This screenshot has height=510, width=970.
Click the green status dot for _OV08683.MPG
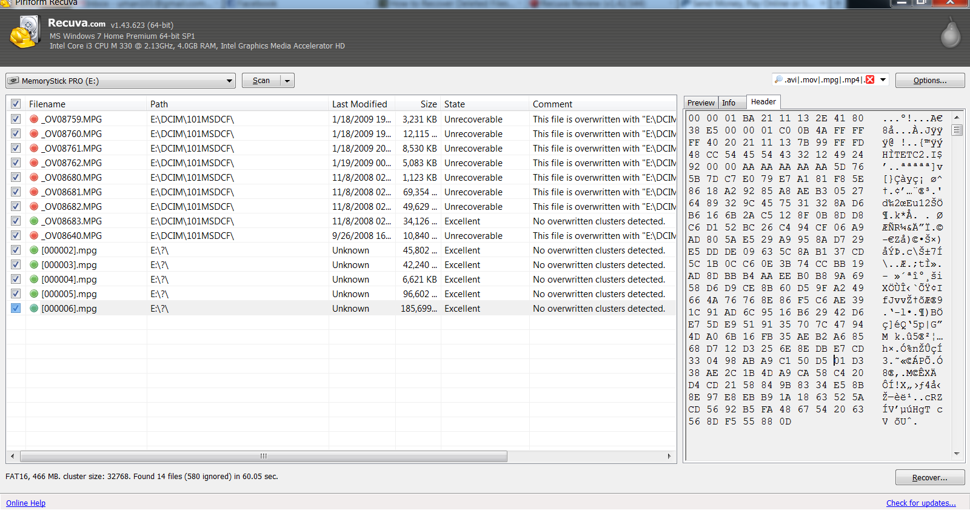pos(34,221)
